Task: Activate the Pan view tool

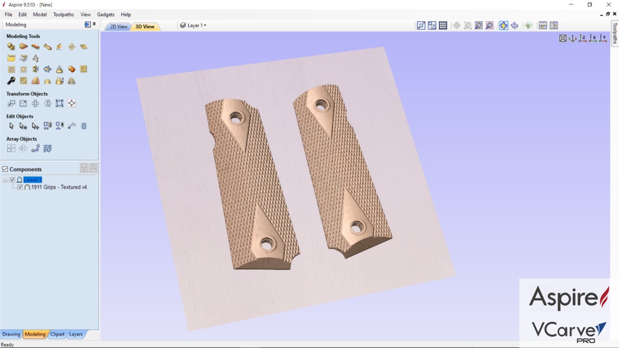Action: point(457,25)
